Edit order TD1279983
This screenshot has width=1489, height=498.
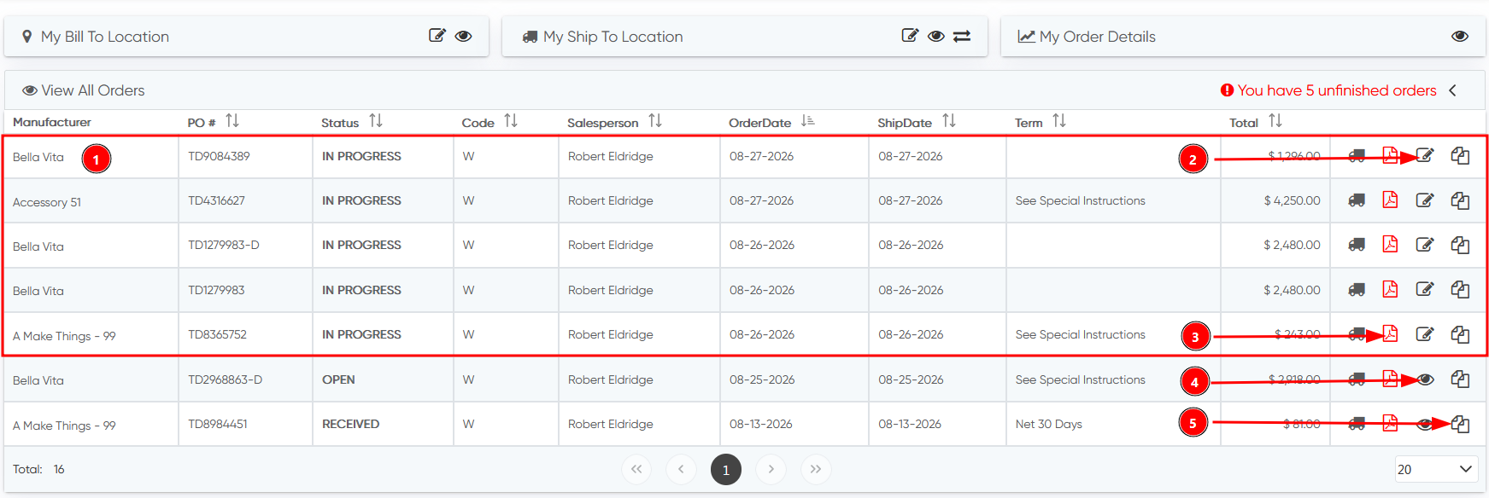[1425, 289]
